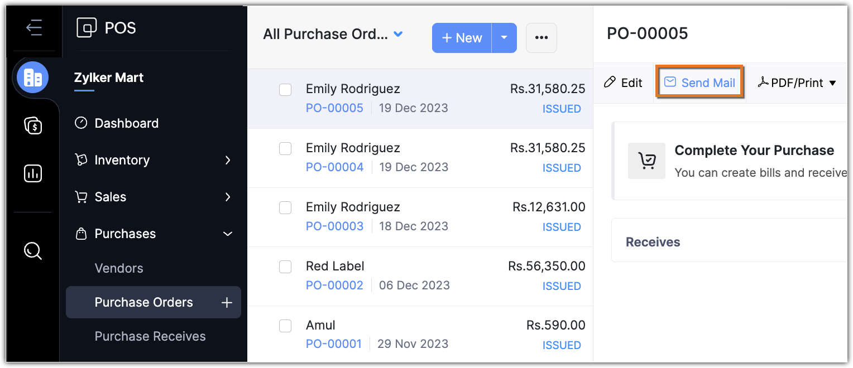This screenshot has height=368, width=853.
Task: Tick the checkbox for PO-00005
Action: tap(285, 89)
